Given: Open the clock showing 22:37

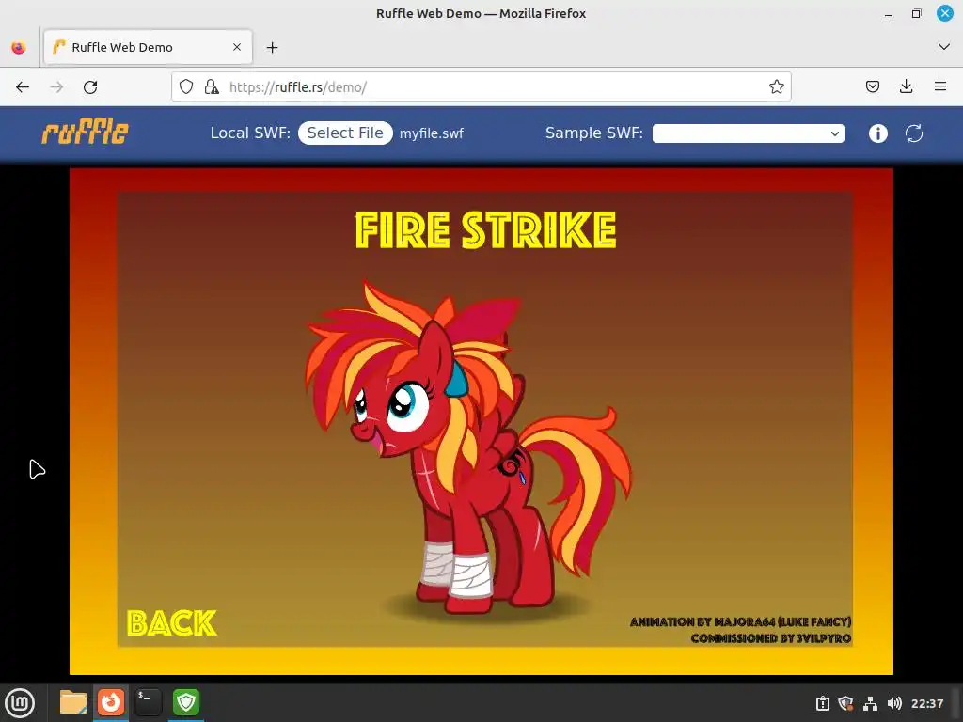Looking at the screenshot, I should [x=926, y=703].
